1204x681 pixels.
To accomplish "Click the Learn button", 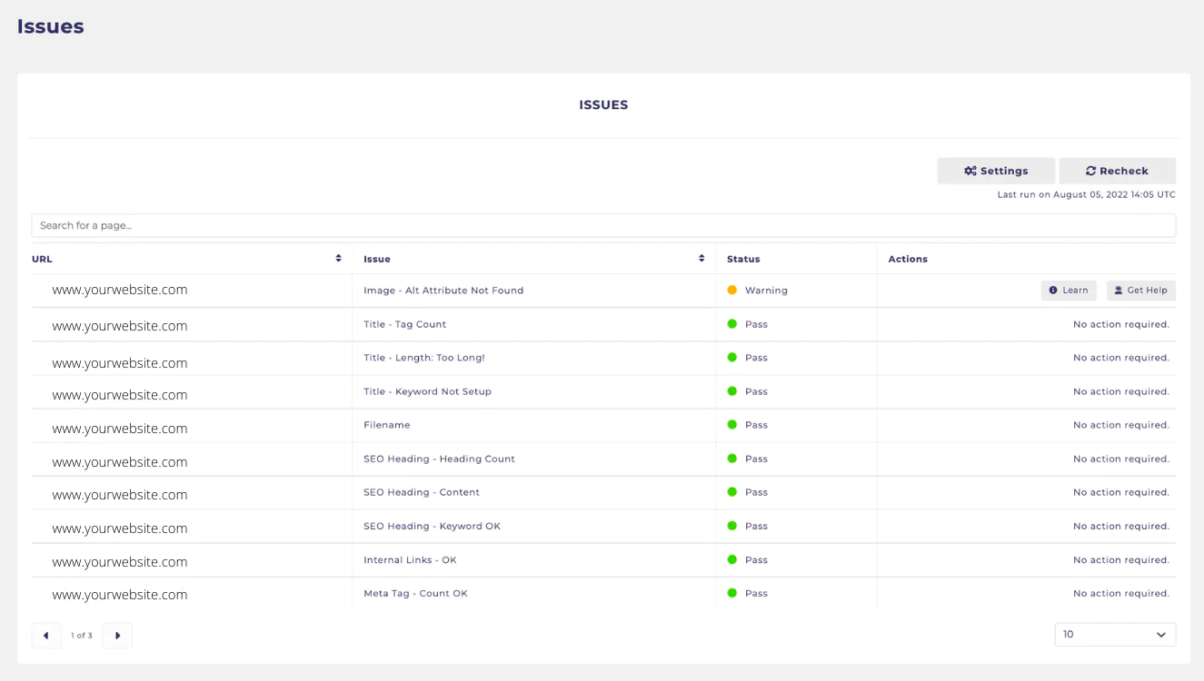I will pyautogui.click(x=1068, y=290).
